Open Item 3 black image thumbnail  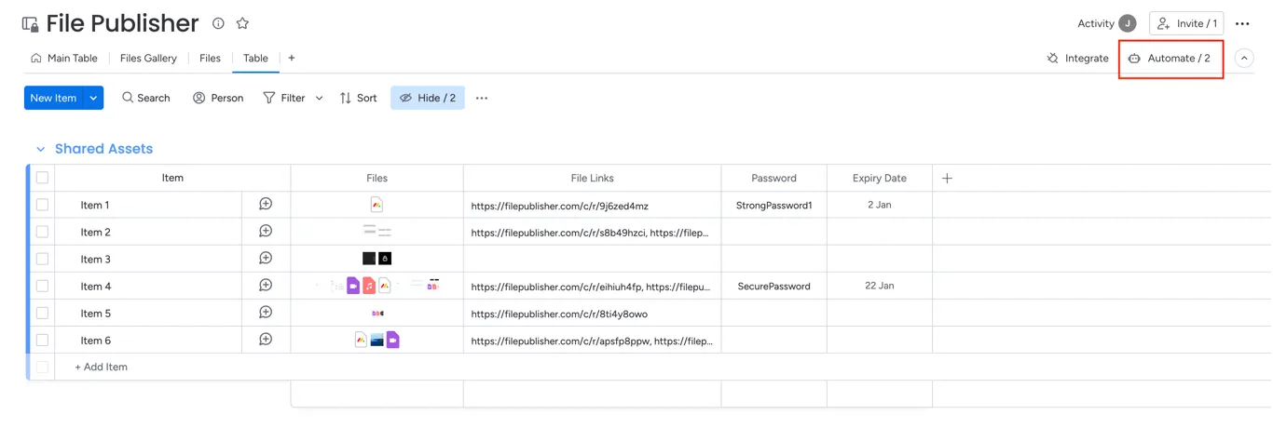click(x=369, y=259)
